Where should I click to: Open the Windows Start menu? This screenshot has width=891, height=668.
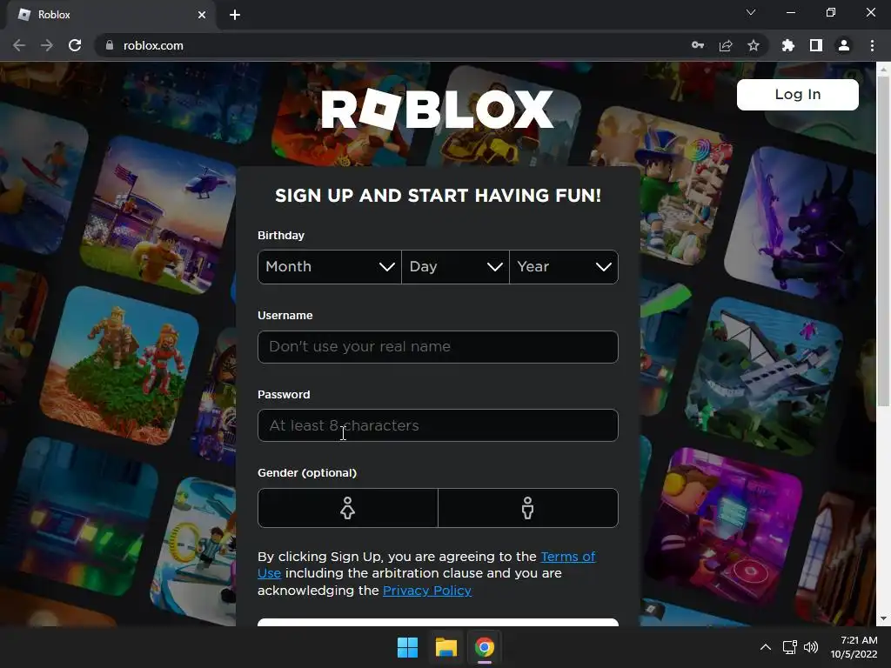[407, 647]
